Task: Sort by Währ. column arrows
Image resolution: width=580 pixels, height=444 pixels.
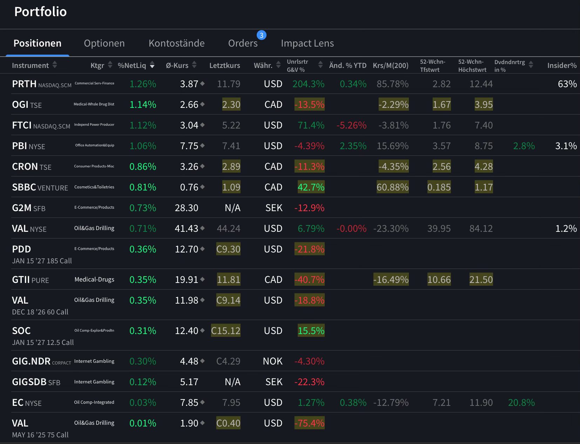Action: click(278, 65)
